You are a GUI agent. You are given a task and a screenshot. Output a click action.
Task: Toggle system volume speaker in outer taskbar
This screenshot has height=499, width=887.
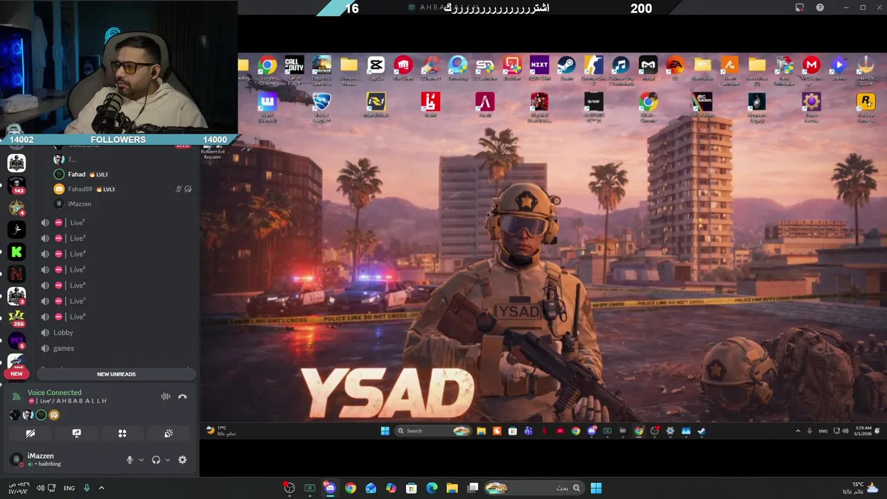pos(40,488)
